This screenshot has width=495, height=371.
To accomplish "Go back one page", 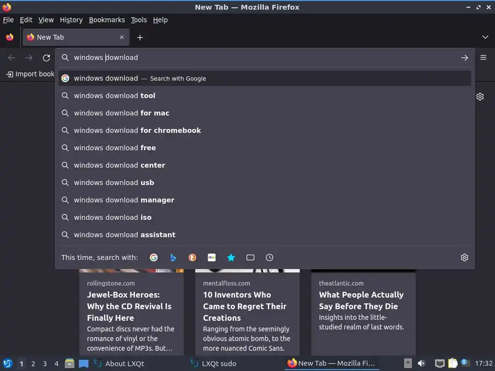I will 12,58.
